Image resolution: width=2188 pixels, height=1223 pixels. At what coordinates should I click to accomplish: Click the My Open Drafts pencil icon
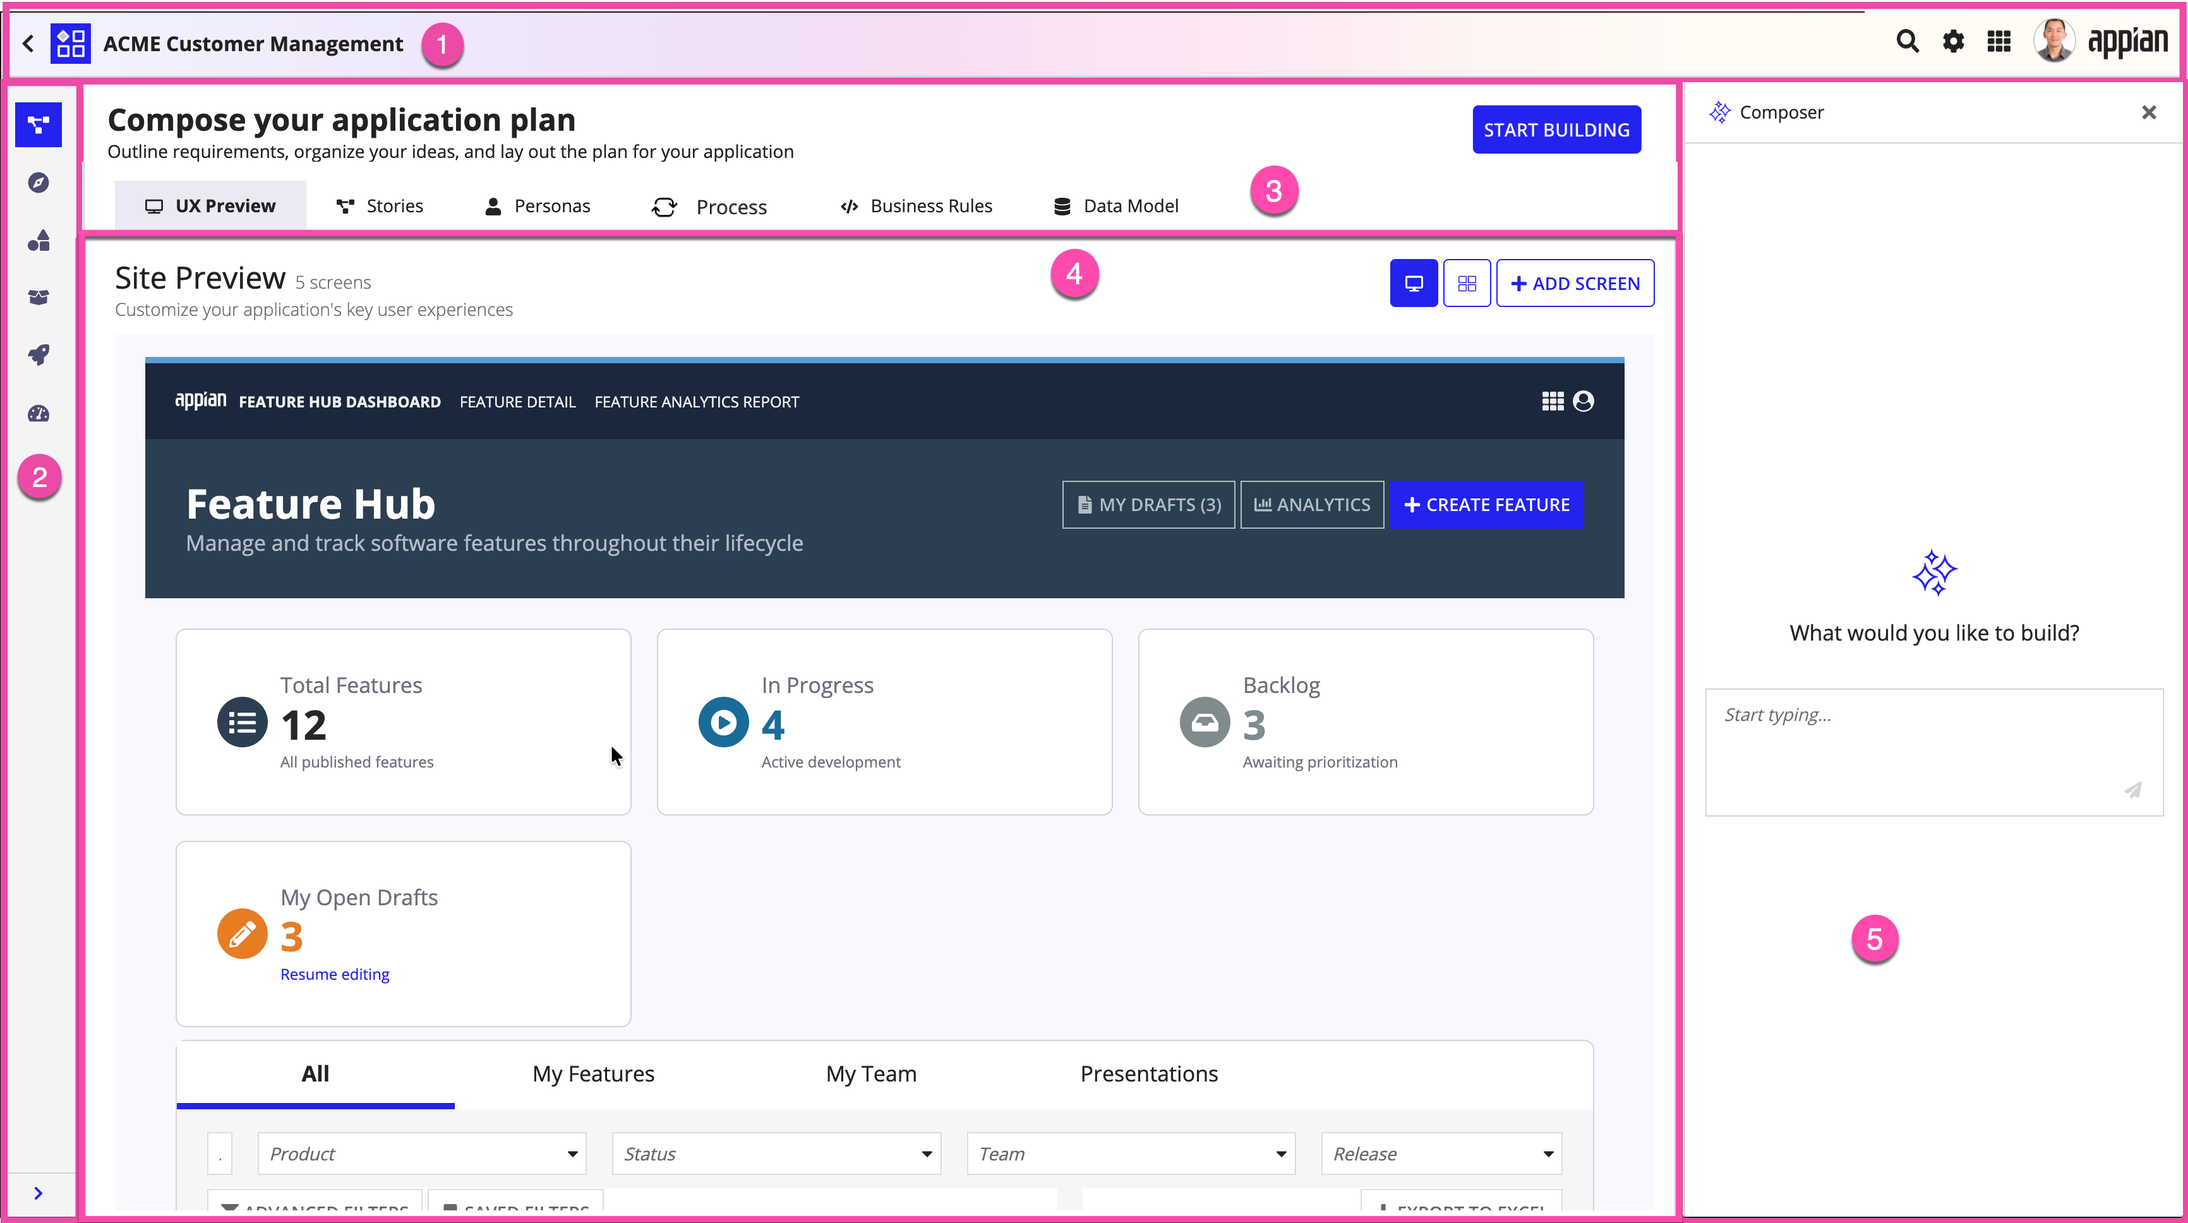[242, 934]
